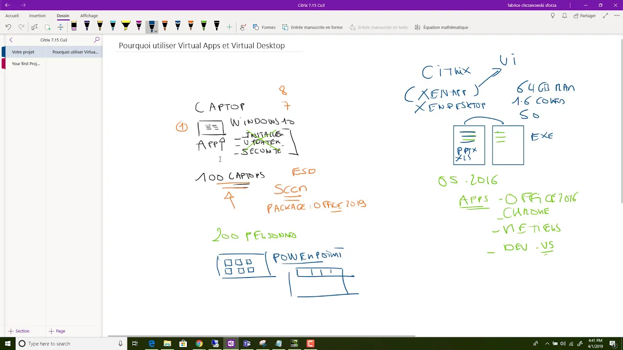
Task: Click the Redo arrow icon
Action: [x=21, y=27]
